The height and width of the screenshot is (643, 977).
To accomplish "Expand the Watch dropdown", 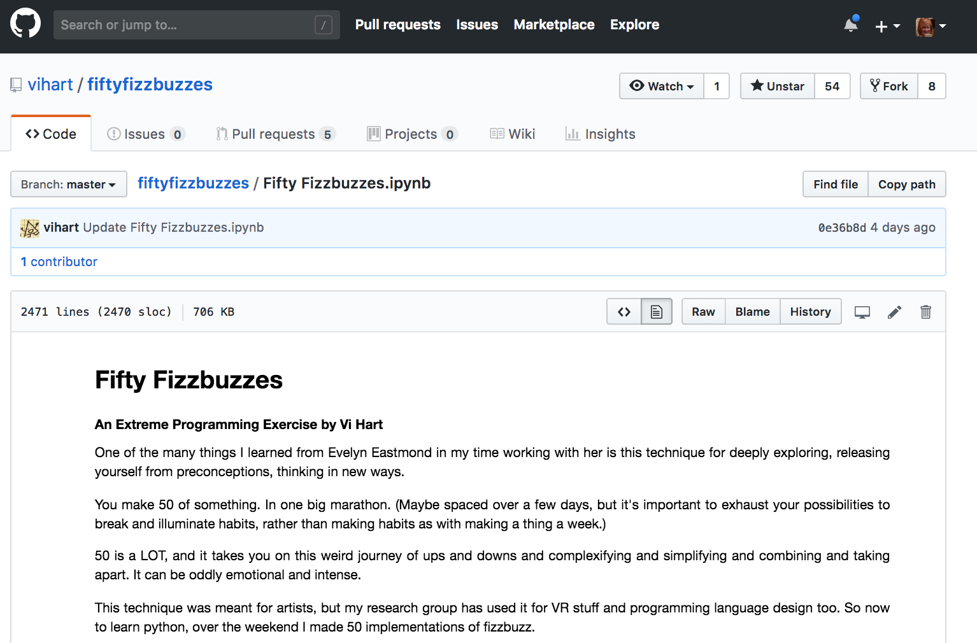I will [x=662, y=86].
